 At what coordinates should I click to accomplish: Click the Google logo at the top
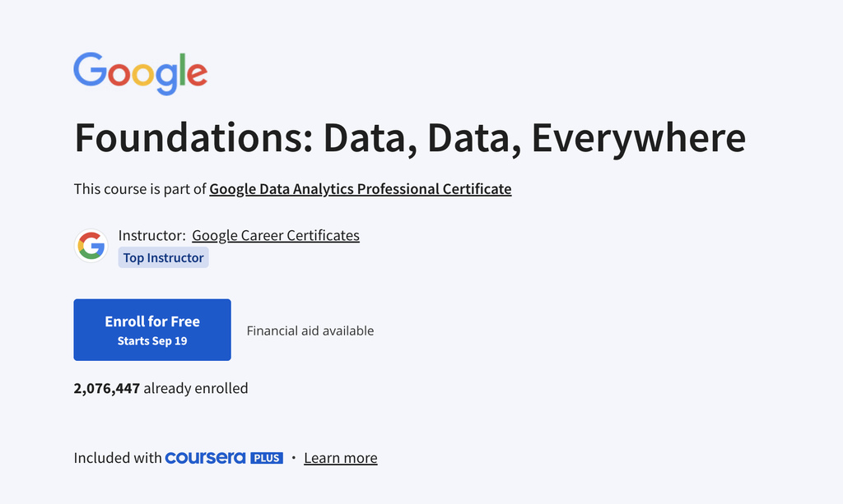140,72
